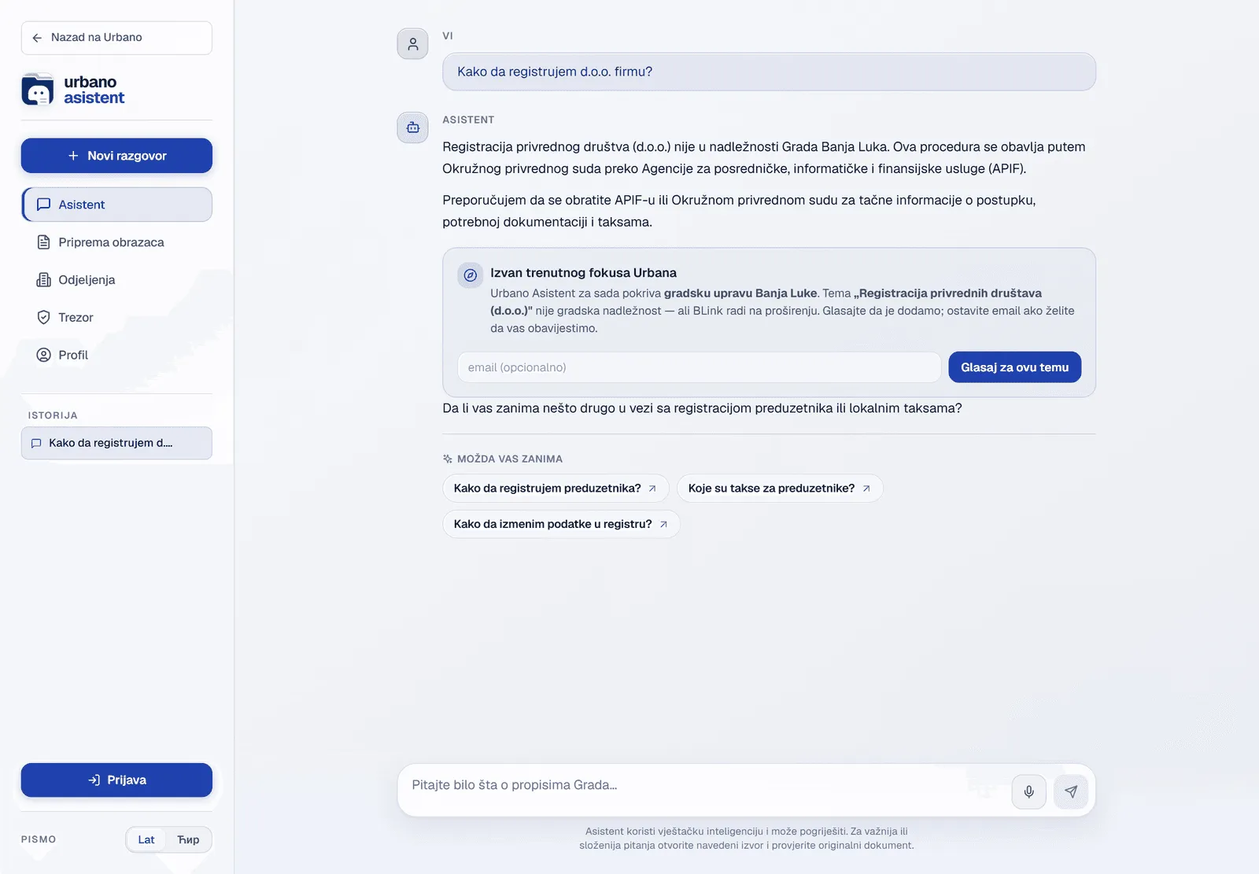This screenshot has height=874, width=1259.
Task: Click the send message paper plane icon
Action: click(1071, 791)
